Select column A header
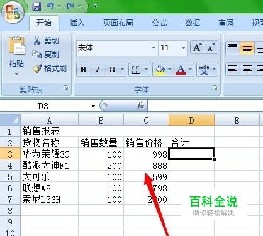The width and height of the screenshot is (263, 236). tap(49, 121)
